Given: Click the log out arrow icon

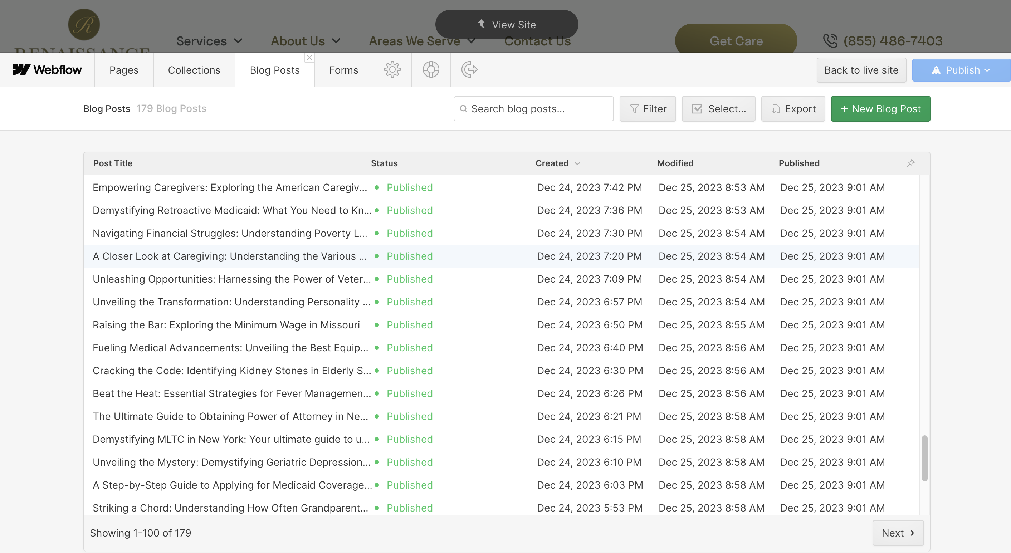Looking at the screenshot, I should [469, 70].
